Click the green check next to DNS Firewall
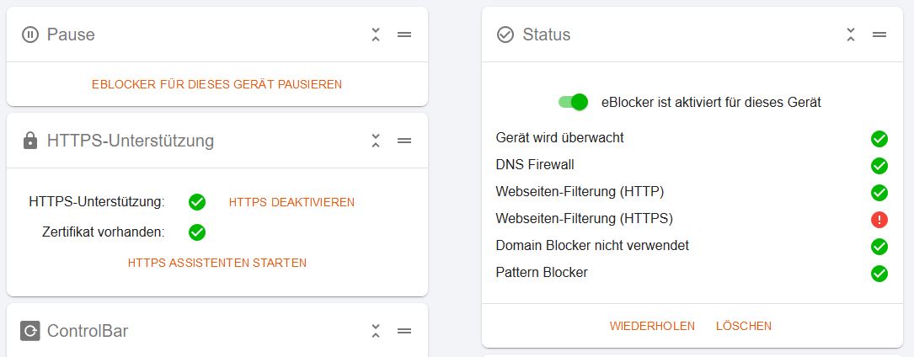 point(879,166)
